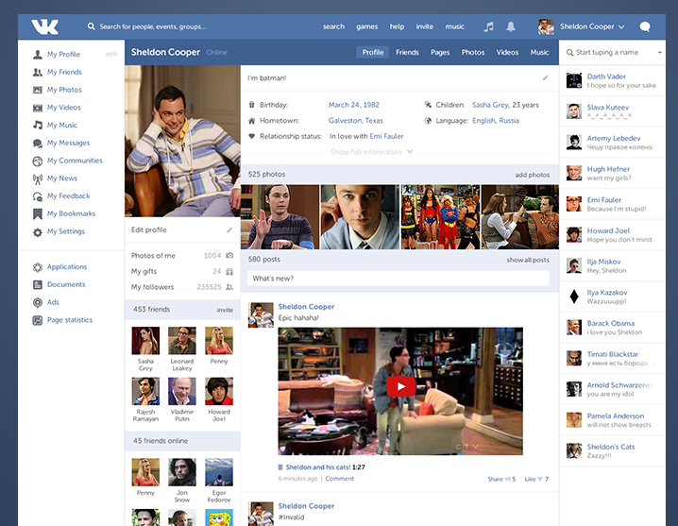Click the Ads target icon

pos(38,302)
